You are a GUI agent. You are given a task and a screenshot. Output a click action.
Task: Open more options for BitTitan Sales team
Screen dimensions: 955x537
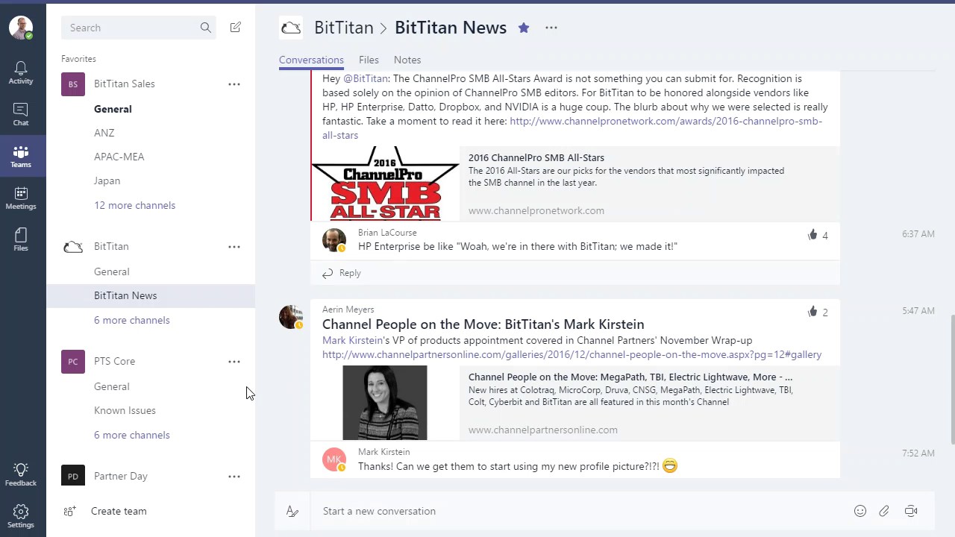click(234, 84)
